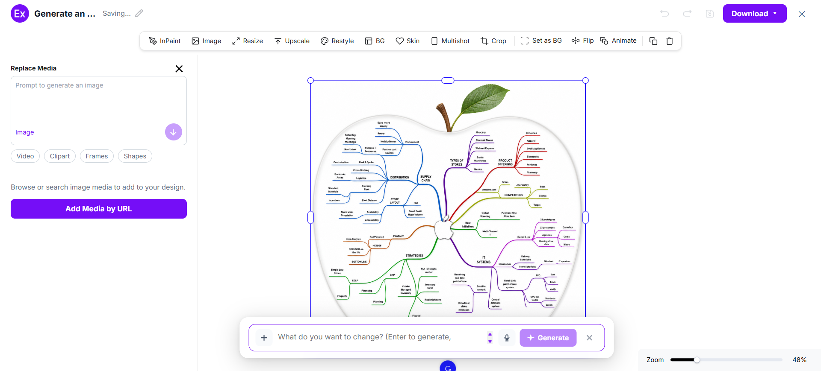This screenshot has width=821, height=371.
Task: Click the 'Generate an ...' project title
Action: coord(65,14)
